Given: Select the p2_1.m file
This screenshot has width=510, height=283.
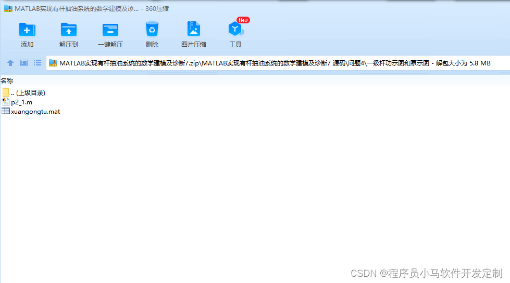Looking at the screenshot, I should coord(17,102).
